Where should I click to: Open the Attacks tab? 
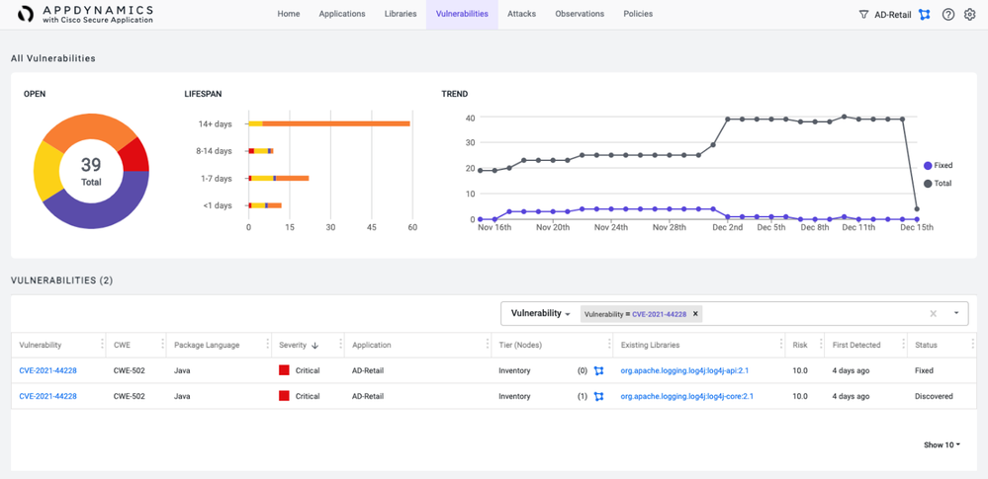click(x=522, y=14)
